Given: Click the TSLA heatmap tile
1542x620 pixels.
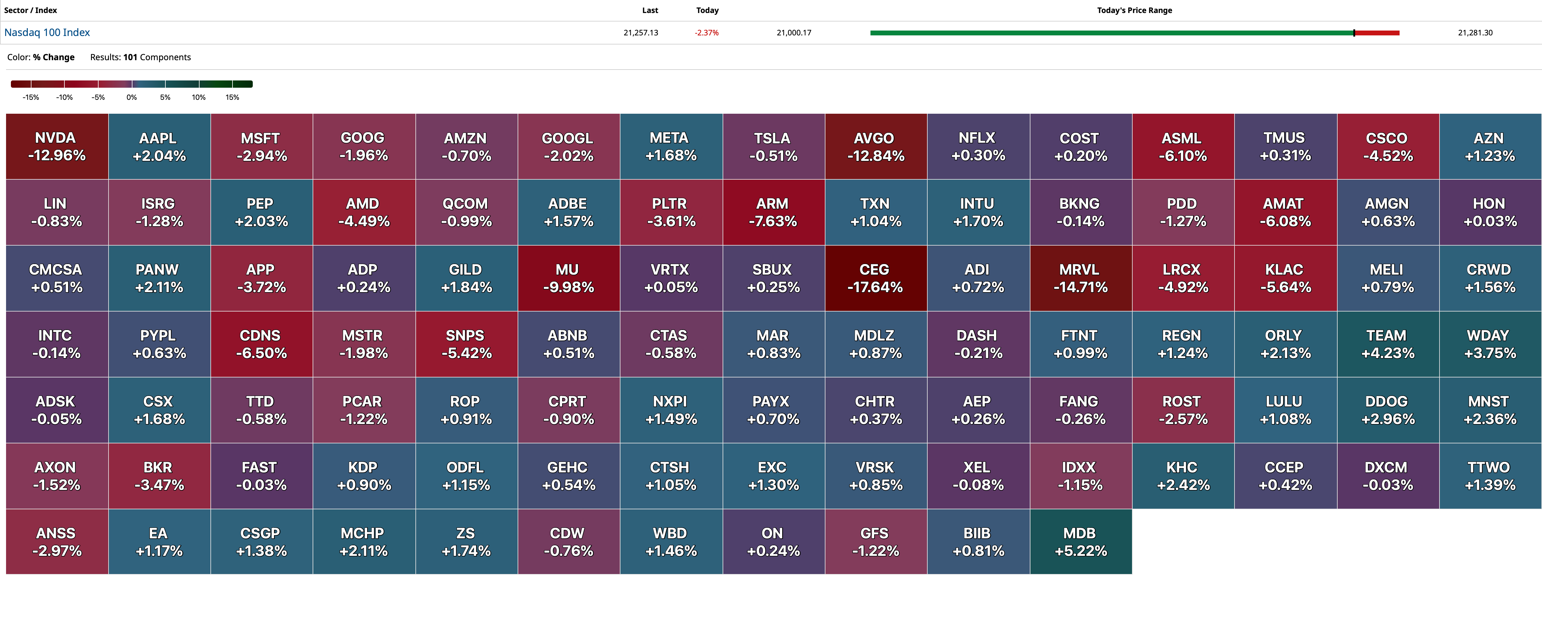Looking at the screenshot, I should click(x=773, y=147).
